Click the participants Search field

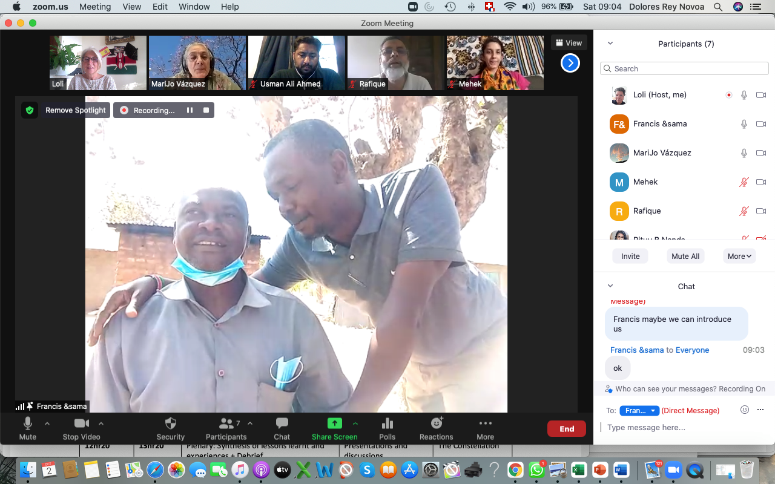pyautogui.click(x=684, y=68)
